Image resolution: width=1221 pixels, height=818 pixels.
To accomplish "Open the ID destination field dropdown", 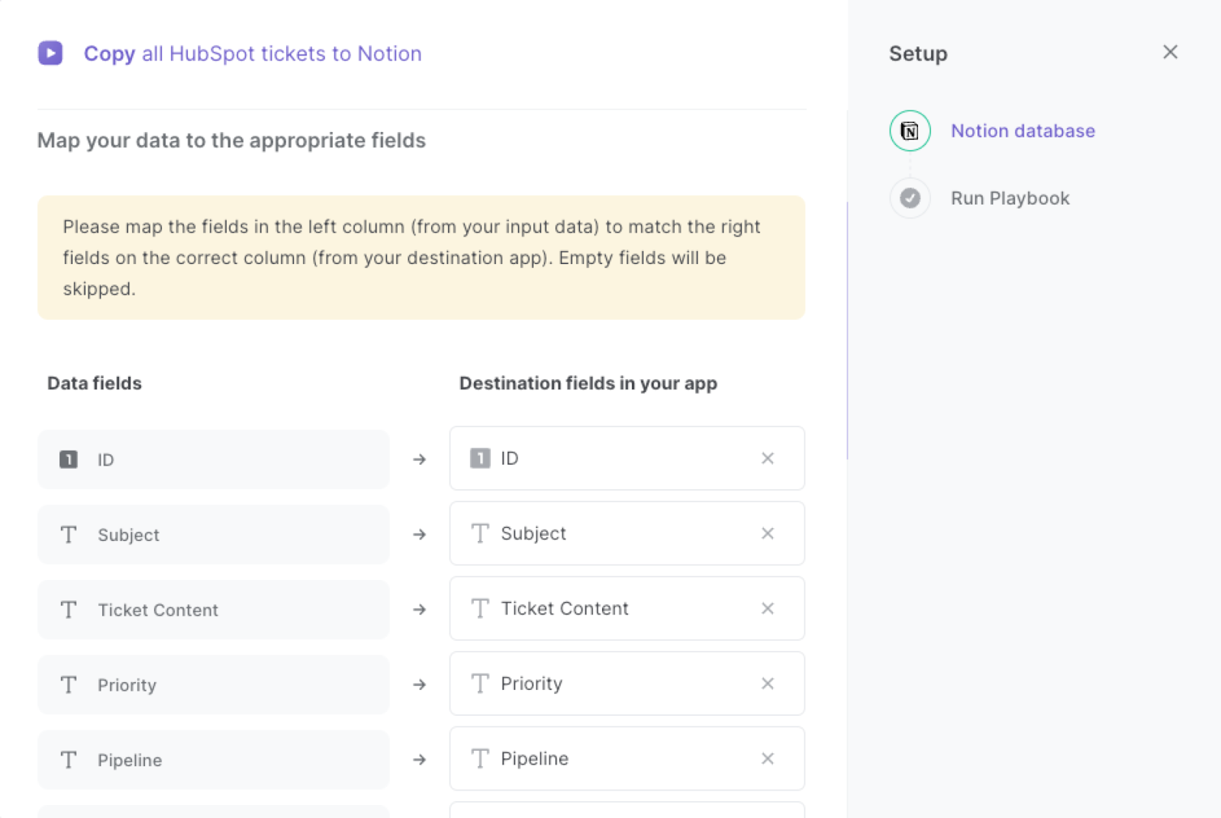I will tap(627, 459).
